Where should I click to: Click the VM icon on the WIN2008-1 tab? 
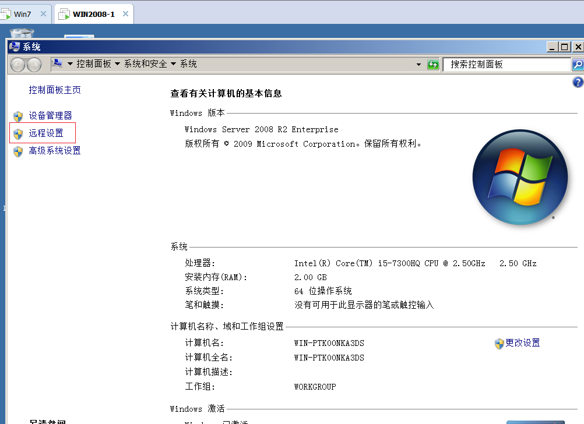coord(64,14)
